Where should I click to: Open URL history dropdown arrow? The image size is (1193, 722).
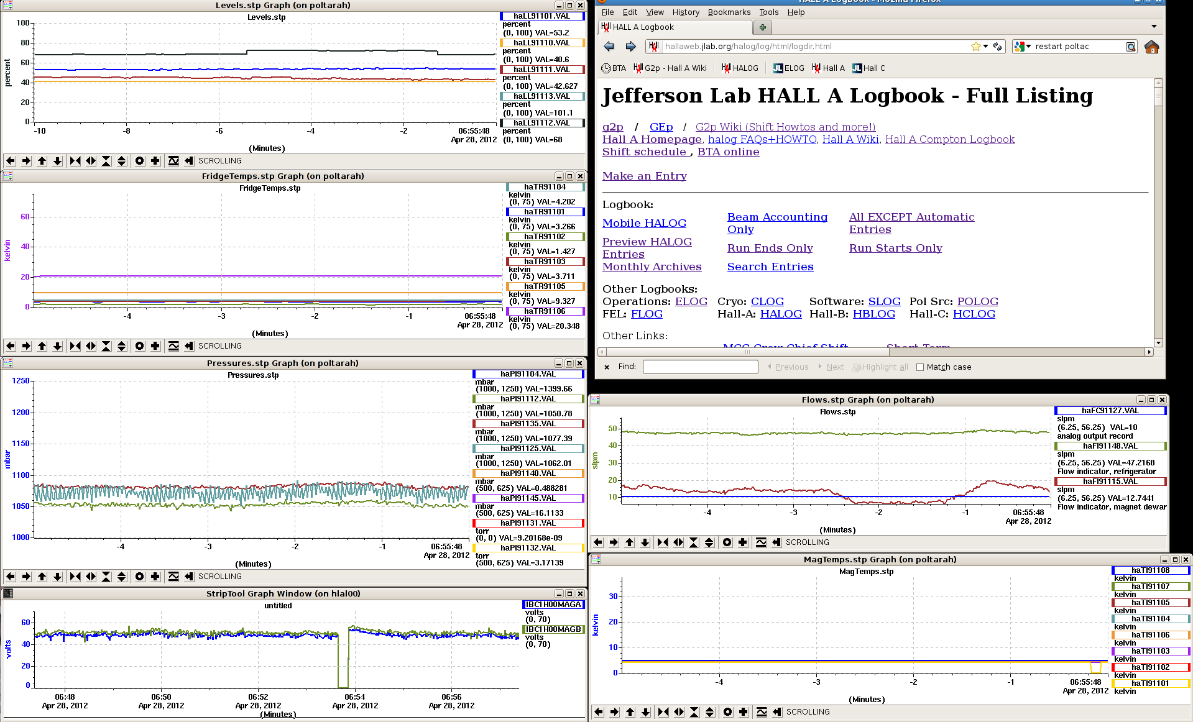click(x=986, y=47)
